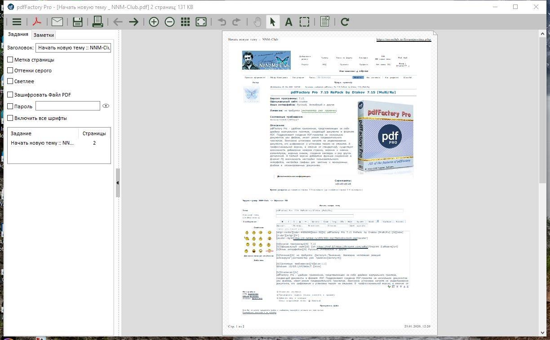Enable Зашифровать Файл PDF checkbox
The image size is (550, 340).
(x=10, y=94)
